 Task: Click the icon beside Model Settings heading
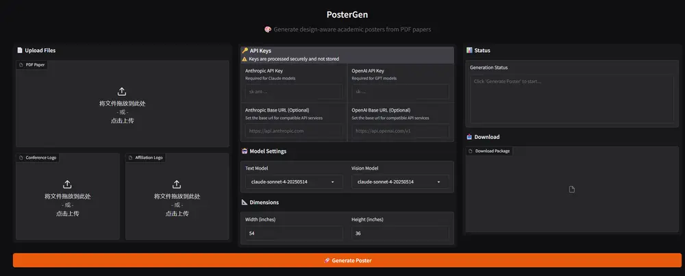245,151
